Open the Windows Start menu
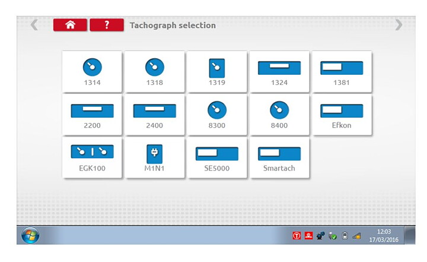Image resolution: width=427 pixels, height=262 pixels. point(30,235)
